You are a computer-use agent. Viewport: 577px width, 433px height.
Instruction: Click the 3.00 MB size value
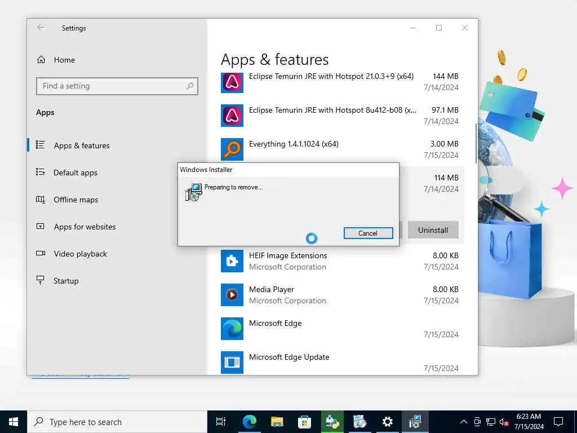tap(444, 144)
